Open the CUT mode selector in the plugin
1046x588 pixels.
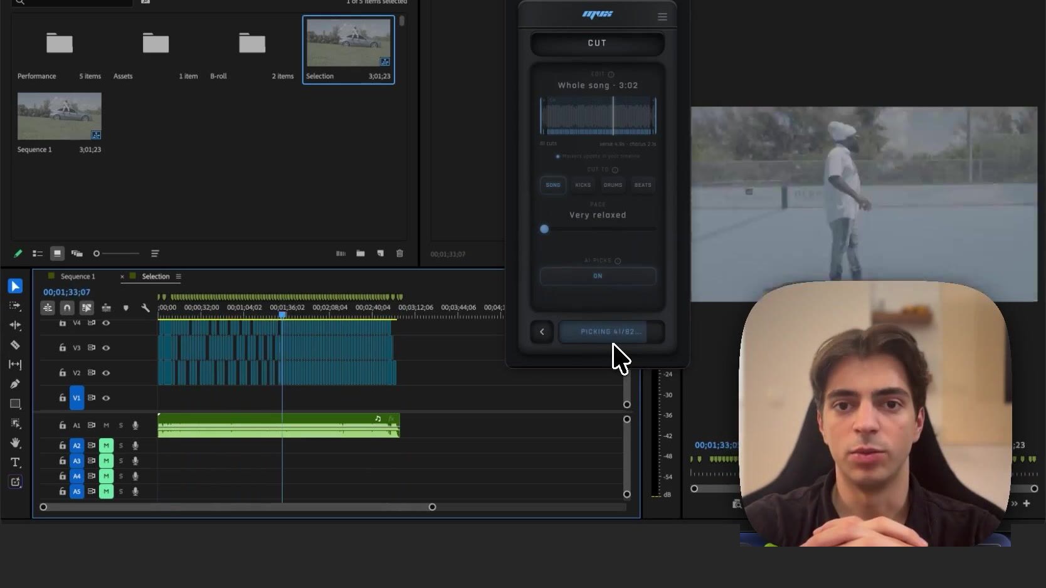(x=597, y=43)
